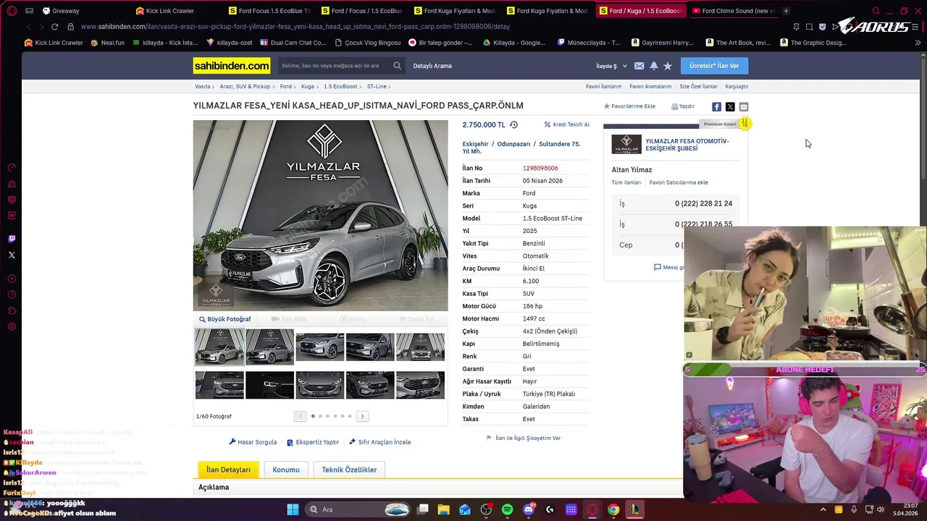Click Arazi, SUV & Pickup breadcrumb
This screenshot has height=521, width=927.
pos(245,87)
